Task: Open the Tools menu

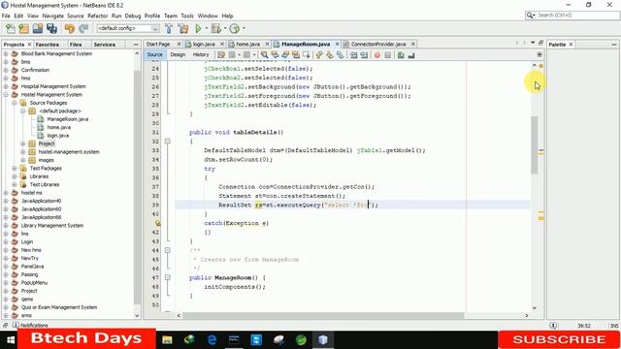Action: [187, 16]
